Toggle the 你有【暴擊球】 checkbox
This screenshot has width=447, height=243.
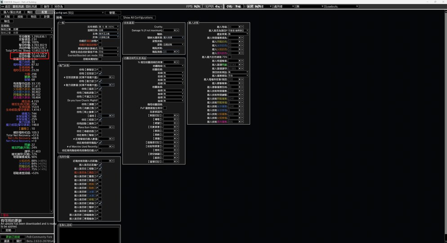(100, 70)
